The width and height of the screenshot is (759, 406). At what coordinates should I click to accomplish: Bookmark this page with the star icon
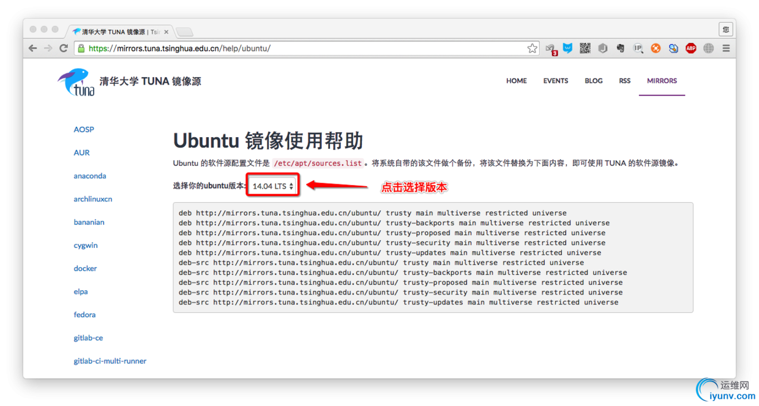point(533,48)
